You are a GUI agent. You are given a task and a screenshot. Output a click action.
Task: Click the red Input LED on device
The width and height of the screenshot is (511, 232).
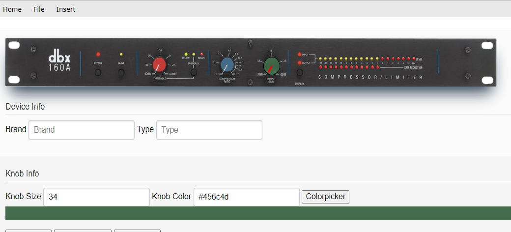point(300,55)
